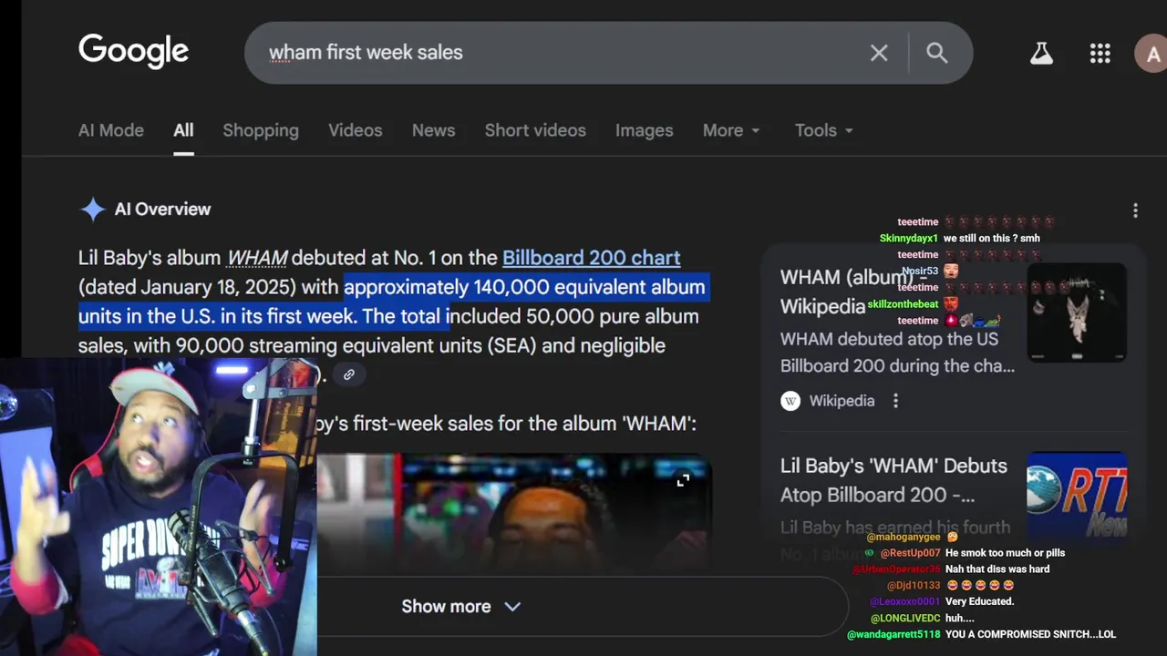
Task: Expand the More search filters dropdown
Action: [731, 130]
